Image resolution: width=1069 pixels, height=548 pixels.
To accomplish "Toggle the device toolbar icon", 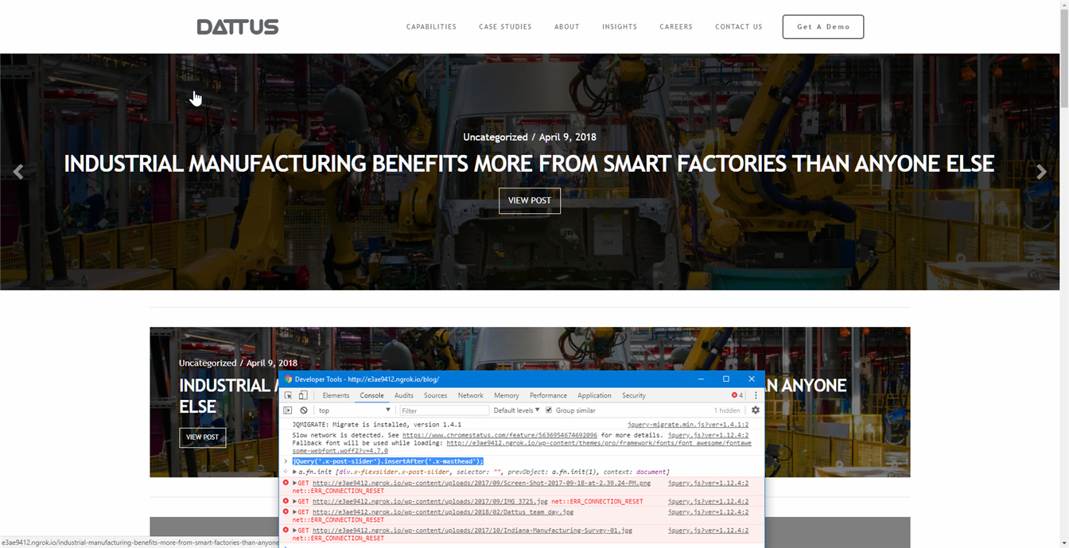I will click(303, 395).
